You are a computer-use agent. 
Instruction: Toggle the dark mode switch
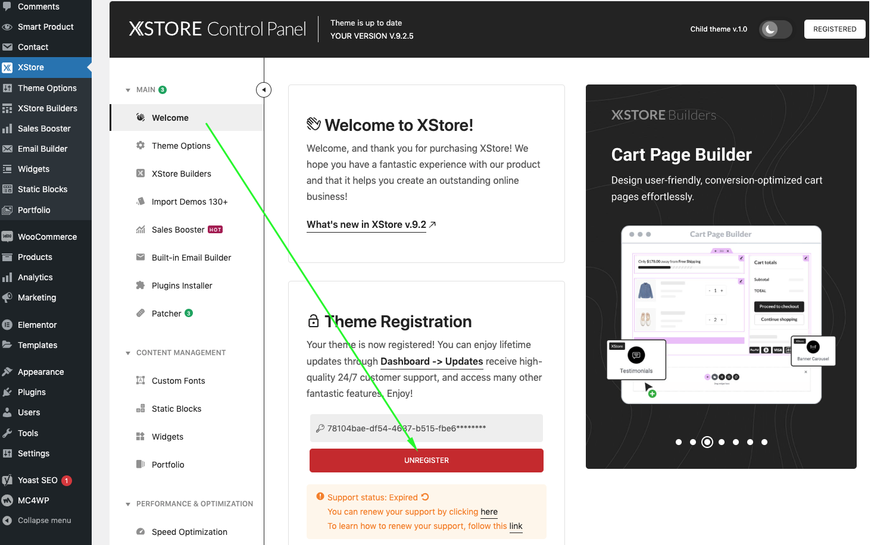tap(775, 29)
